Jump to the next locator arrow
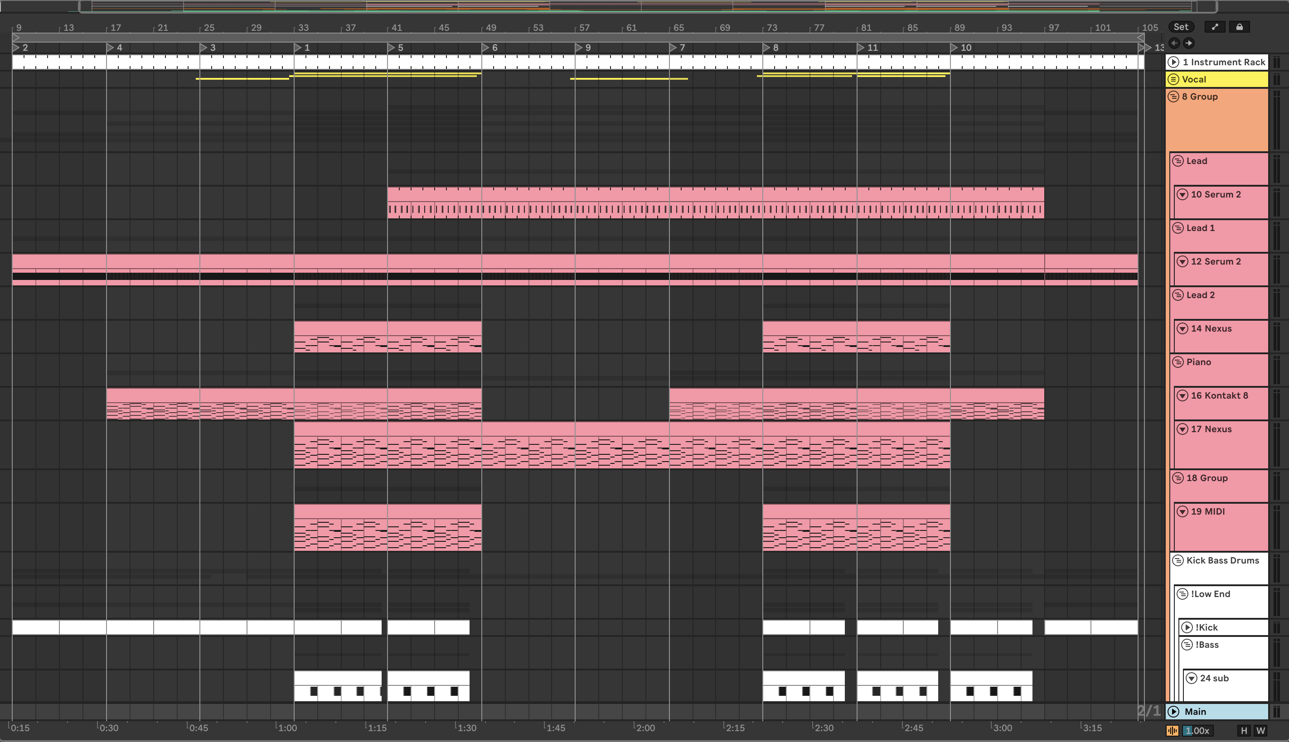Screen dimensions: 1289x742 point(1188,43)
